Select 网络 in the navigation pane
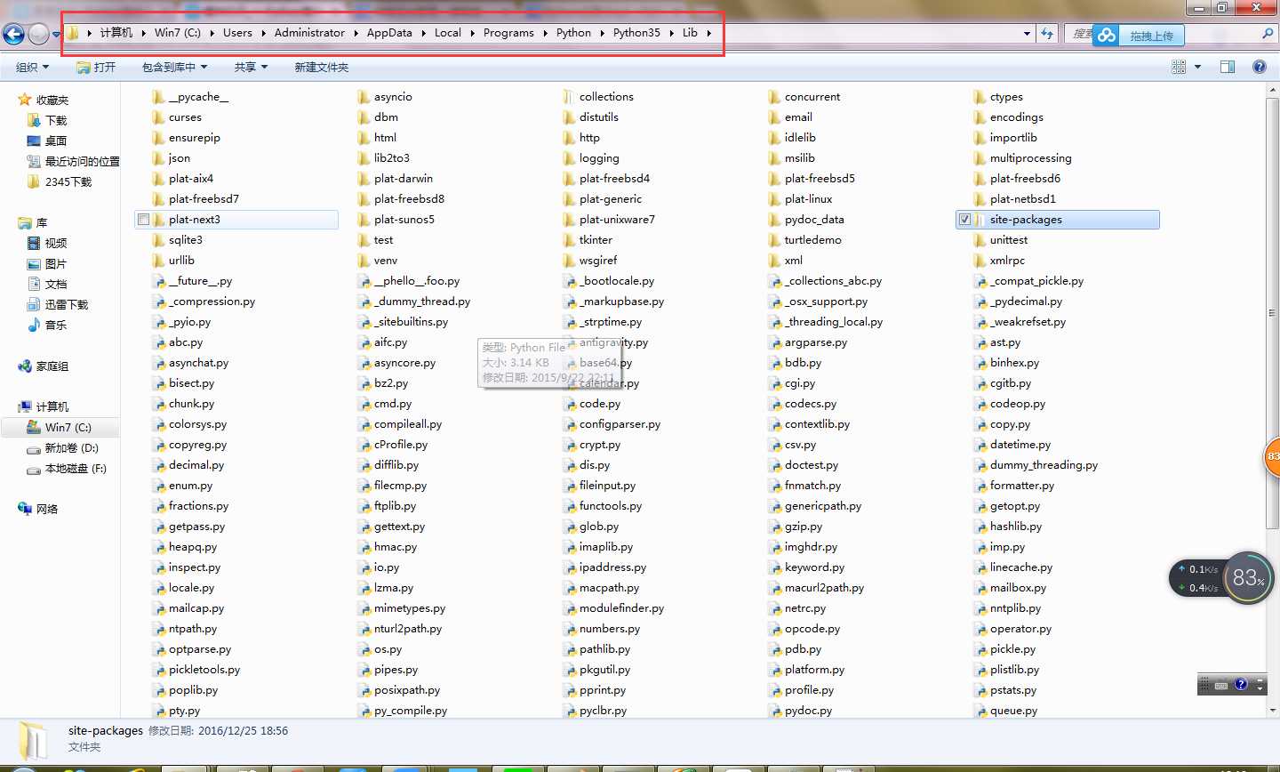 pos(37,509)
